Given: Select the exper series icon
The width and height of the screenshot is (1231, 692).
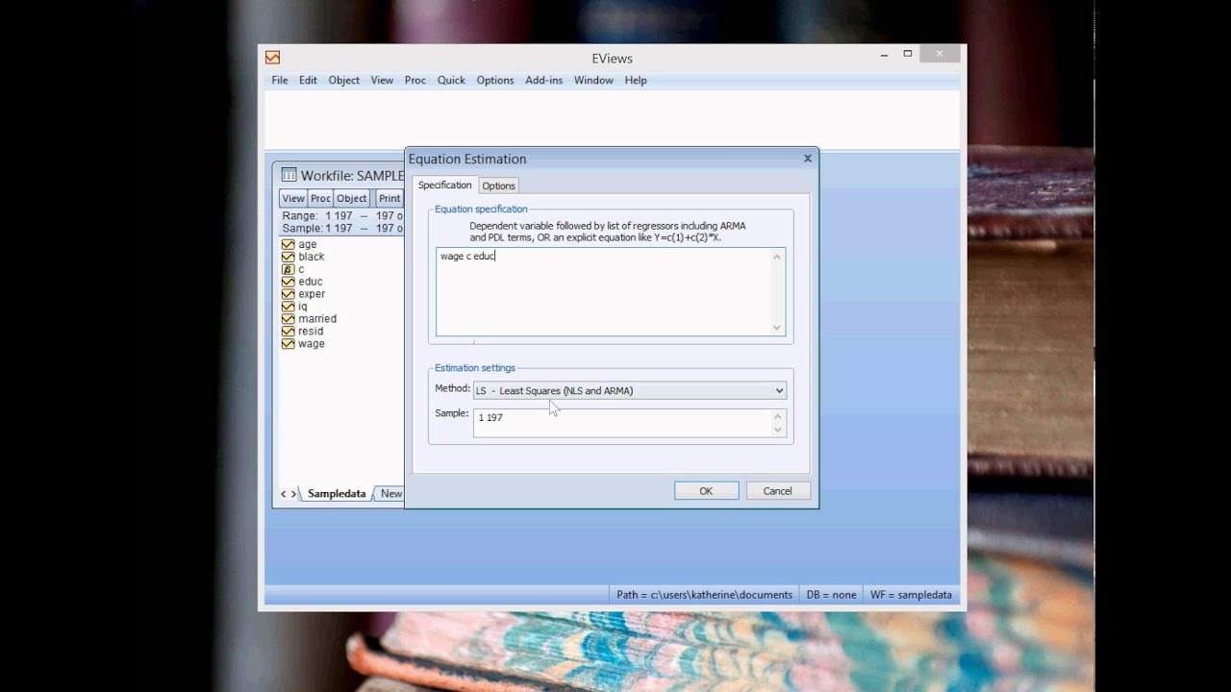Looking at the screenshot, I should [288, 294].
